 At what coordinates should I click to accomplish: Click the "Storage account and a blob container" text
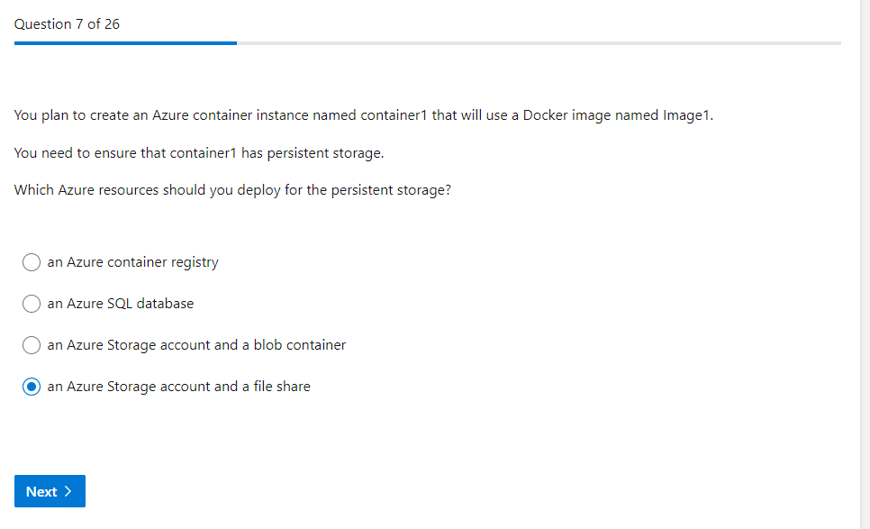tap(226, 345)
